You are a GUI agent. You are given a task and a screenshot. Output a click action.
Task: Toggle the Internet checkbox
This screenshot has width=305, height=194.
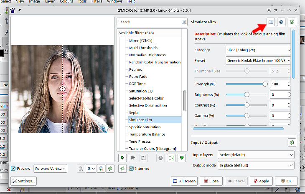pos(132,169)
